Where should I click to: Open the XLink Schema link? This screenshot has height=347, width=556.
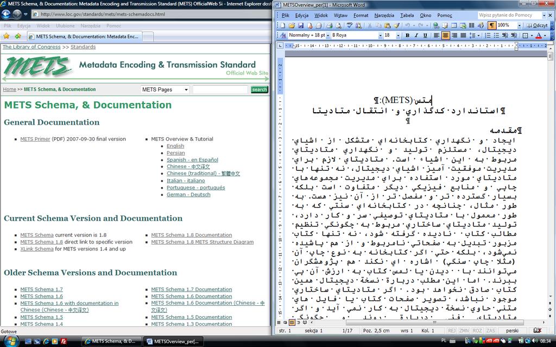pyautogui.click(x=37, y=249)
